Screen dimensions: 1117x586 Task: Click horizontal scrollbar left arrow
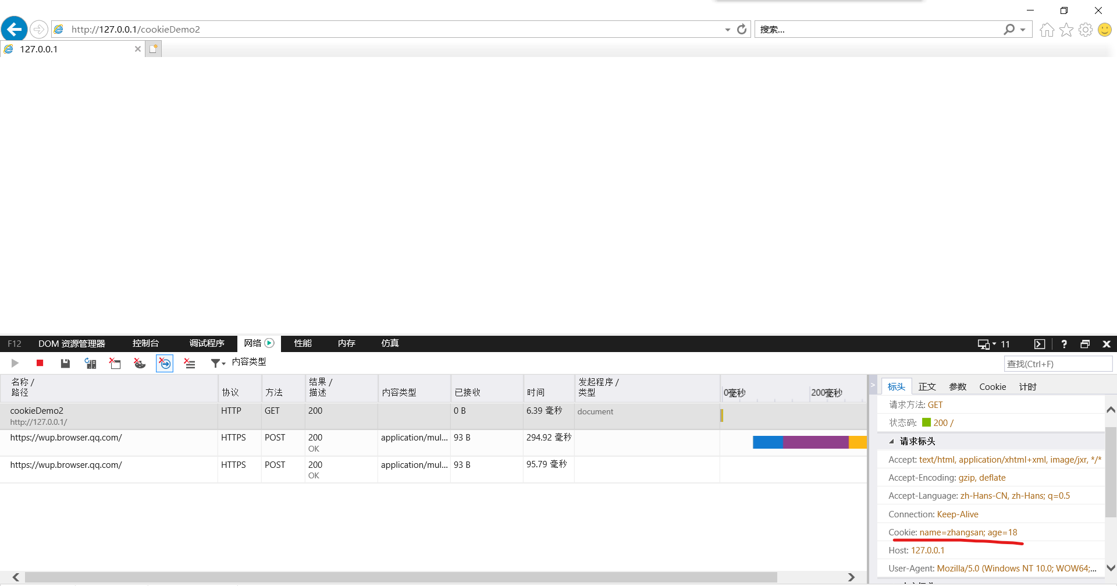(16, 577)
